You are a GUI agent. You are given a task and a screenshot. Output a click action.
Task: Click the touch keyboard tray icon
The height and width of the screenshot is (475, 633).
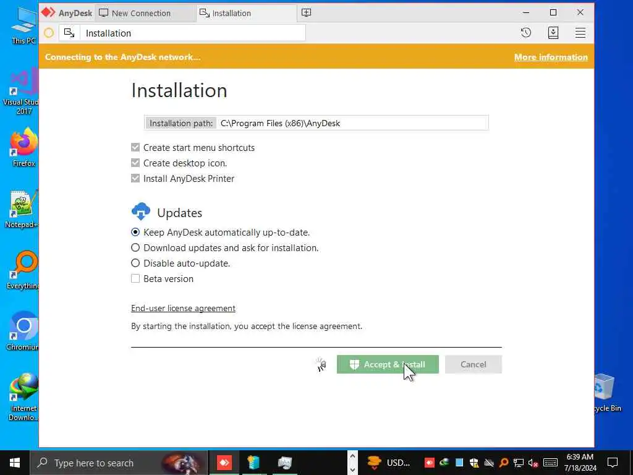tap(550, 463)
